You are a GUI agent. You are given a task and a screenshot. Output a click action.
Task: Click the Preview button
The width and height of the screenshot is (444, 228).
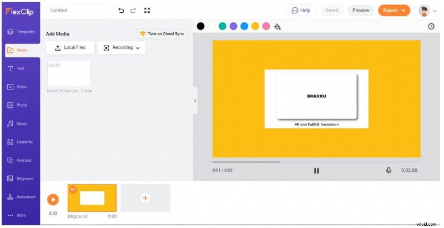pyautogui.click(x=360, y=11)
